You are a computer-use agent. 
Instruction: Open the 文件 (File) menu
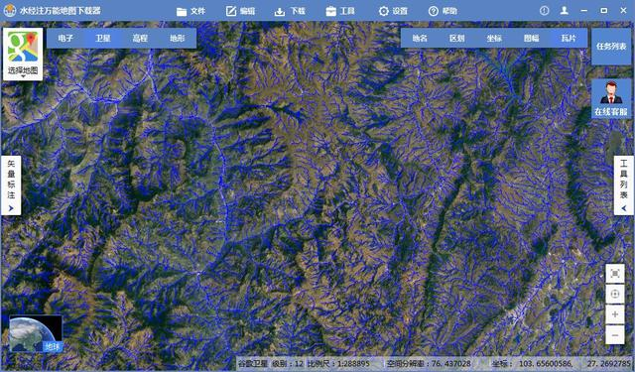(x=190, y=11)
